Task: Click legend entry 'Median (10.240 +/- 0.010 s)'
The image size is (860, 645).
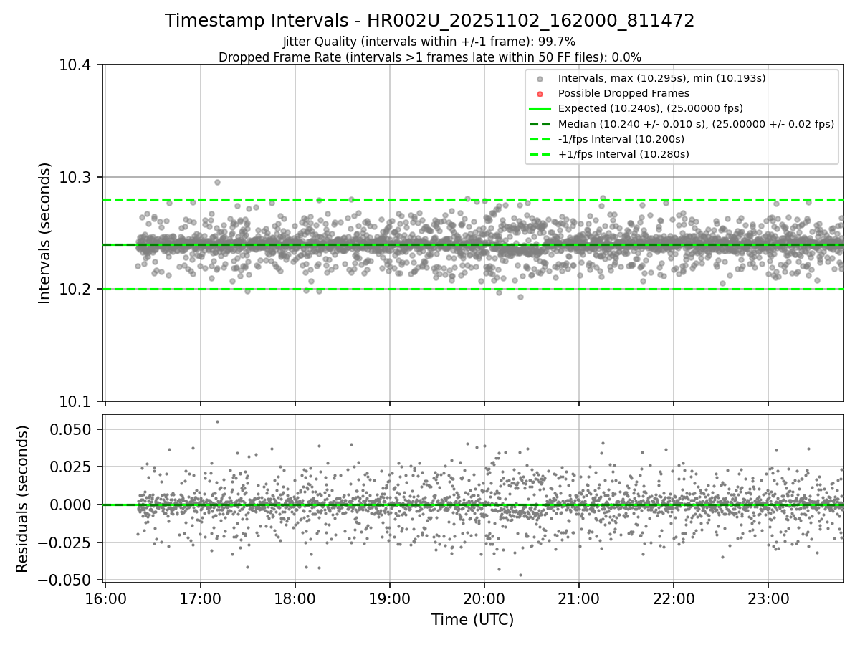Action: (x=696, y=124)
